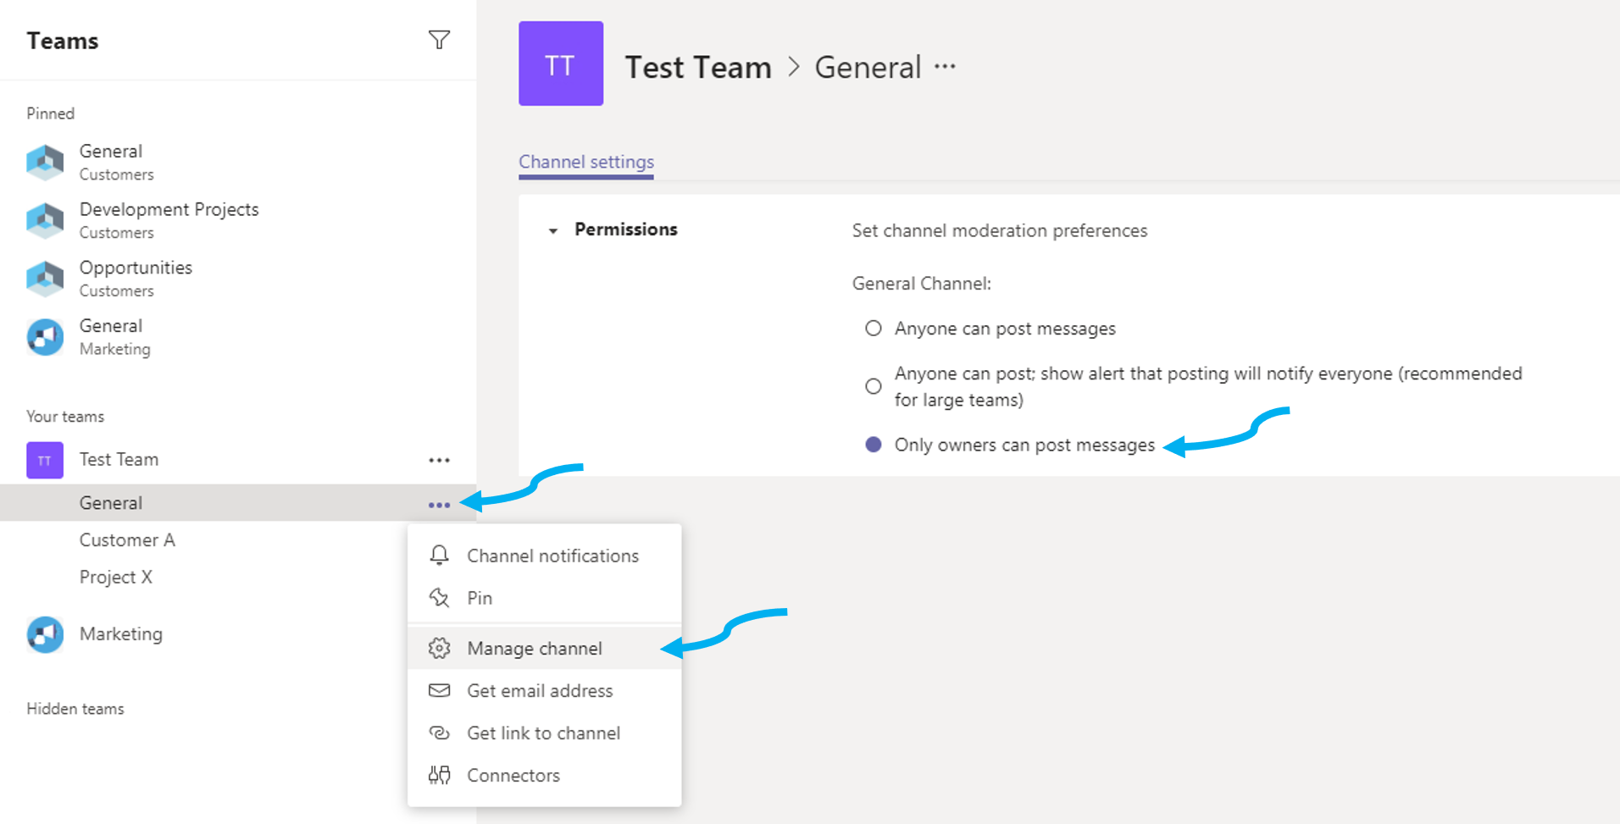The height and width of the screenshot is (824, 1620).
Task: Click the filter funnel icon in Teams
Action: tap(439, 40)
